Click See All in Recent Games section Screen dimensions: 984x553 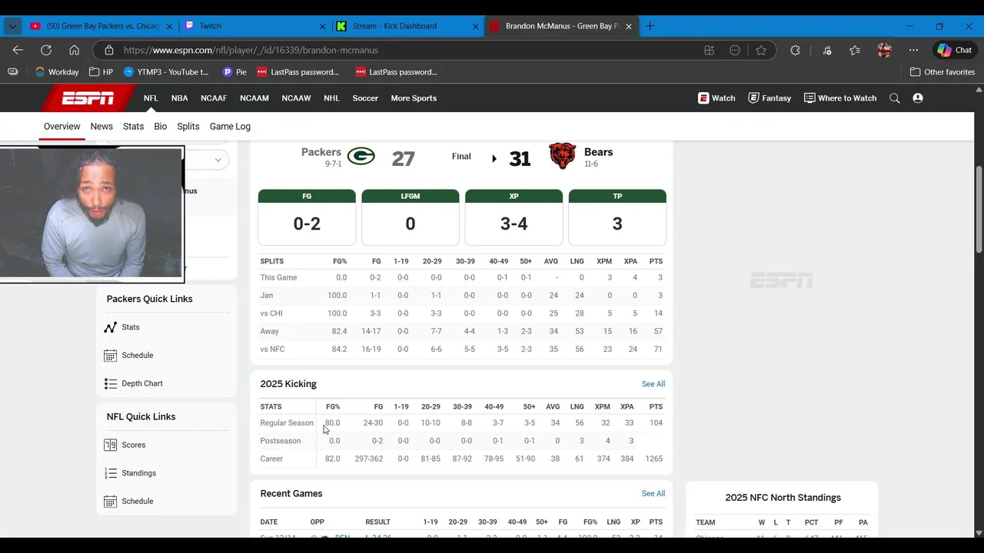tap(653, 494)
